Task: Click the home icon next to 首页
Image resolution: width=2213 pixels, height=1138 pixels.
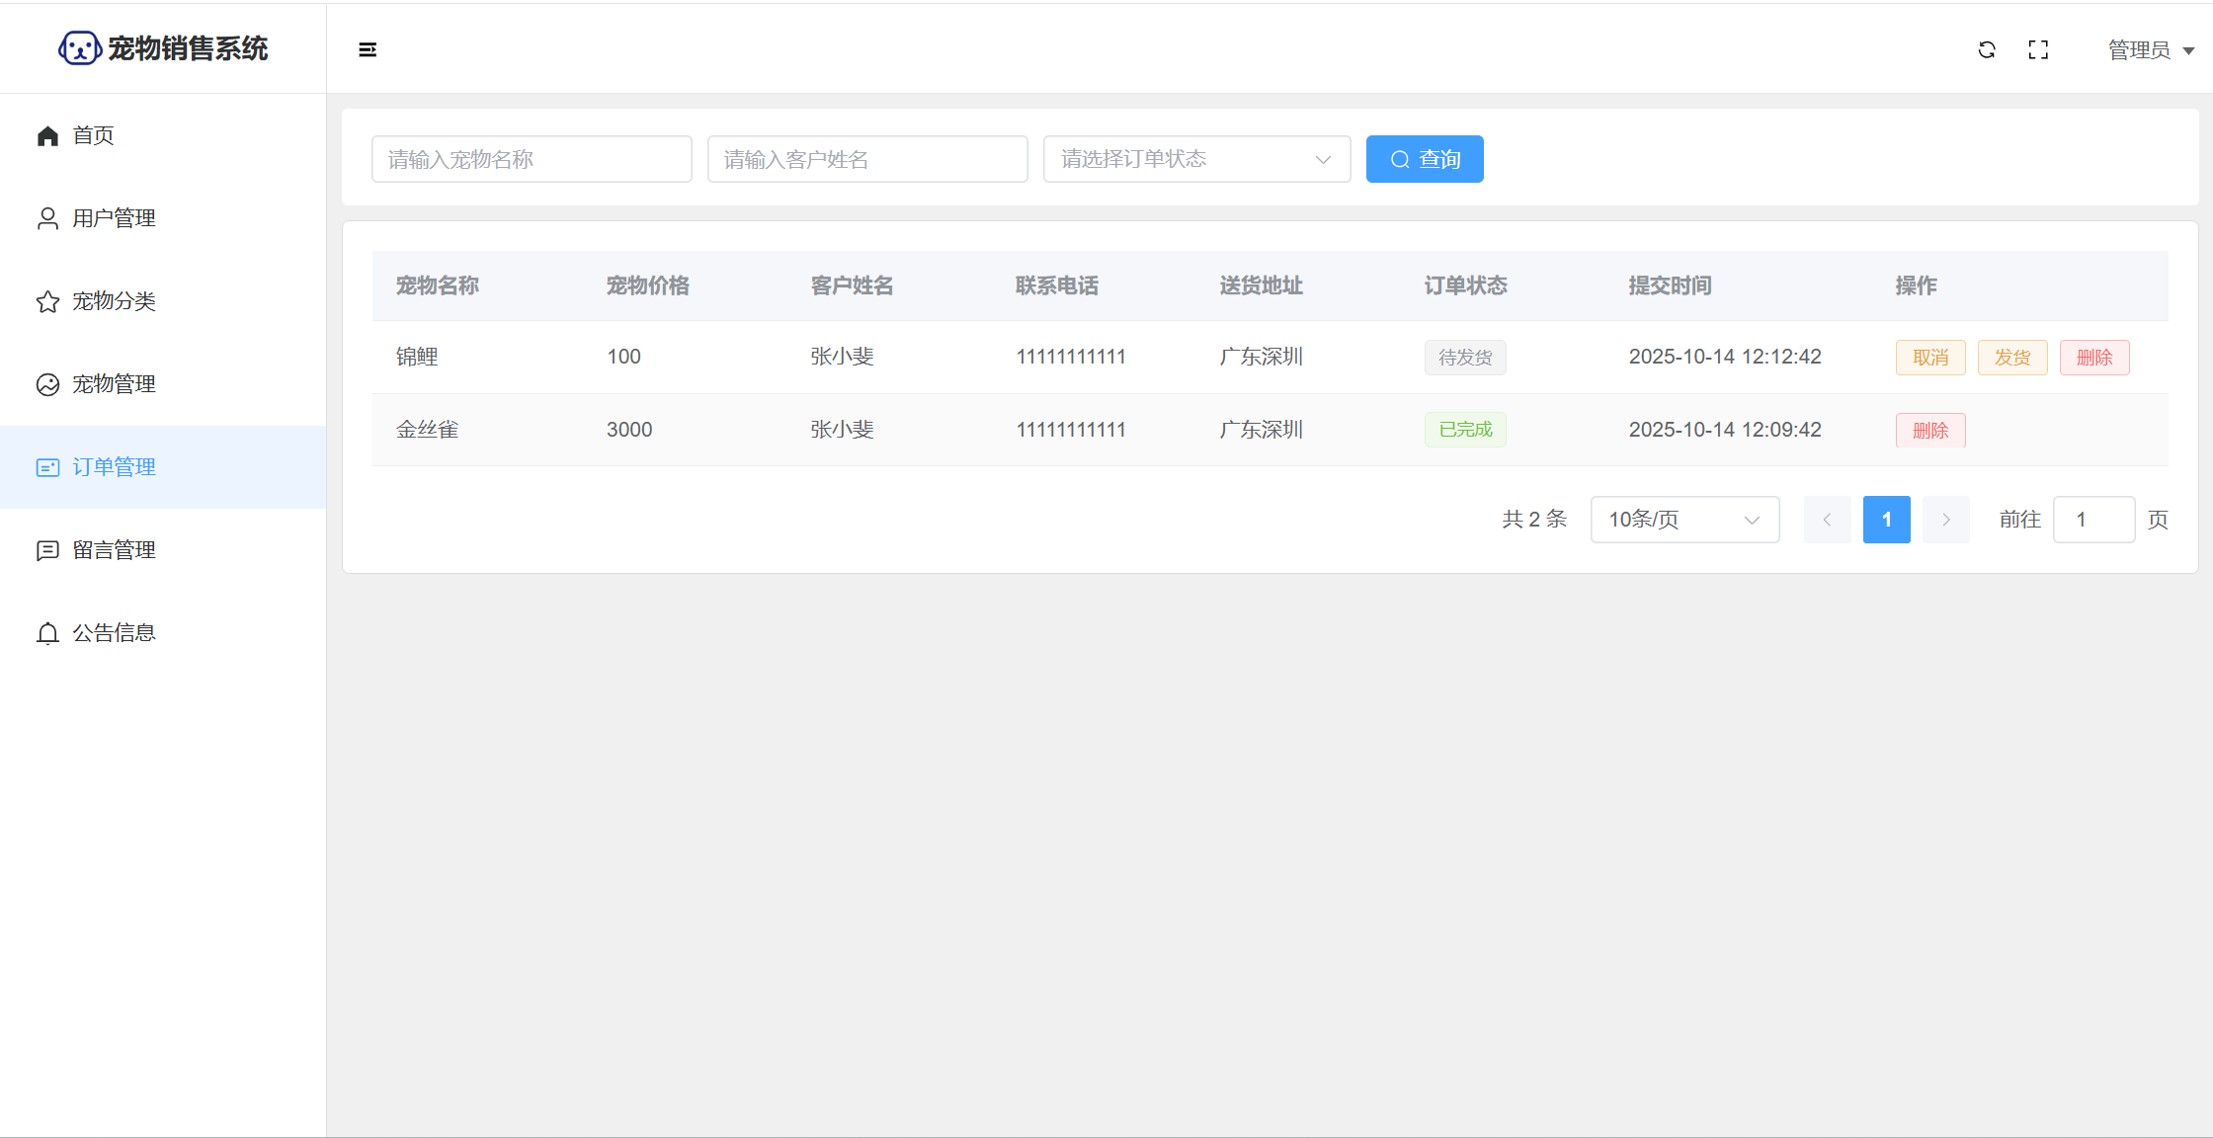Action: tap(47, 135)
